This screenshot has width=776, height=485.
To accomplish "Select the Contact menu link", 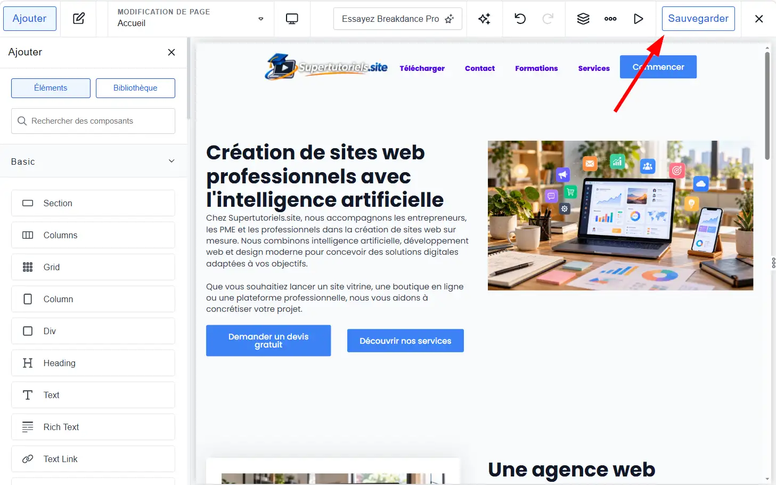I will tap(480, 68).
